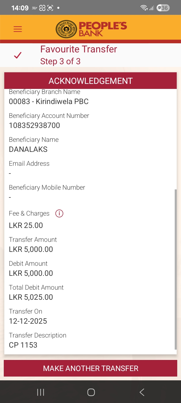This screenshot has height=403, width=181.
Task: Tap the Wi-Fi status icon
Action: (x=144, y=8)
